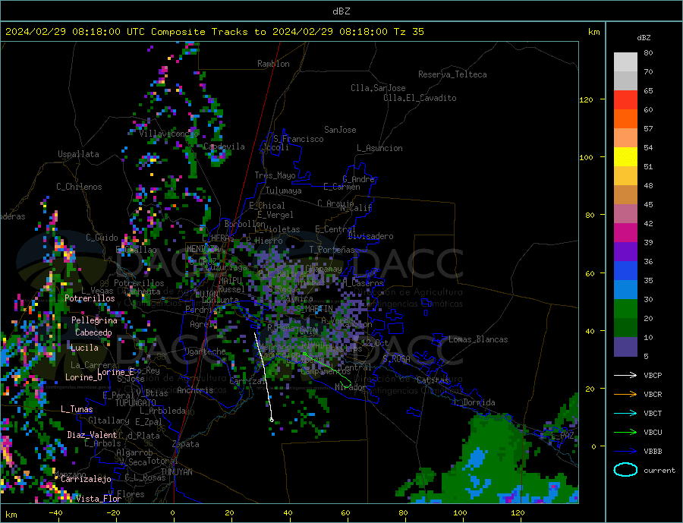Click the 'TUPUNGATO' map label
This screenshot has width=683, height=523.
click(136, 403)
